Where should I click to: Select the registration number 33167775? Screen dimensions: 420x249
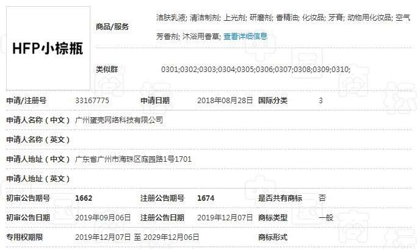[x=92, y=101]
